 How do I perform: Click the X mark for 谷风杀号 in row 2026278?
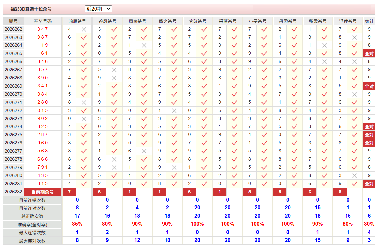pyautogui.click(x=114, y=159)
